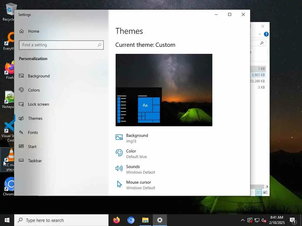The height and width of the screenshot is (226, 302).
Task: Click the Start tiles icon in sidebar
Action: click(21, 146)
